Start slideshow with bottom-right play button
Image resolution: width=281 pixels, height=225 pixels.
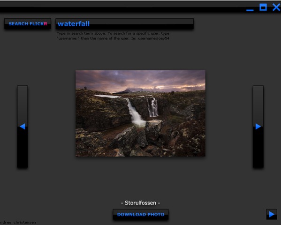click(x=272, y=214)
